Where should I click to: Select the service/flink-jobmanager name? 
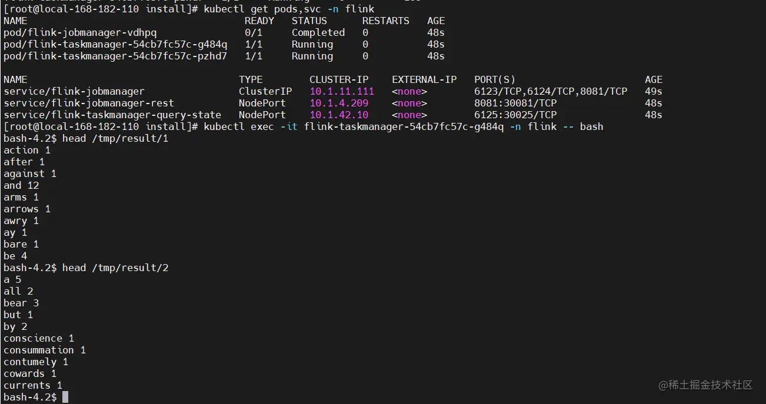pos(74,92)
